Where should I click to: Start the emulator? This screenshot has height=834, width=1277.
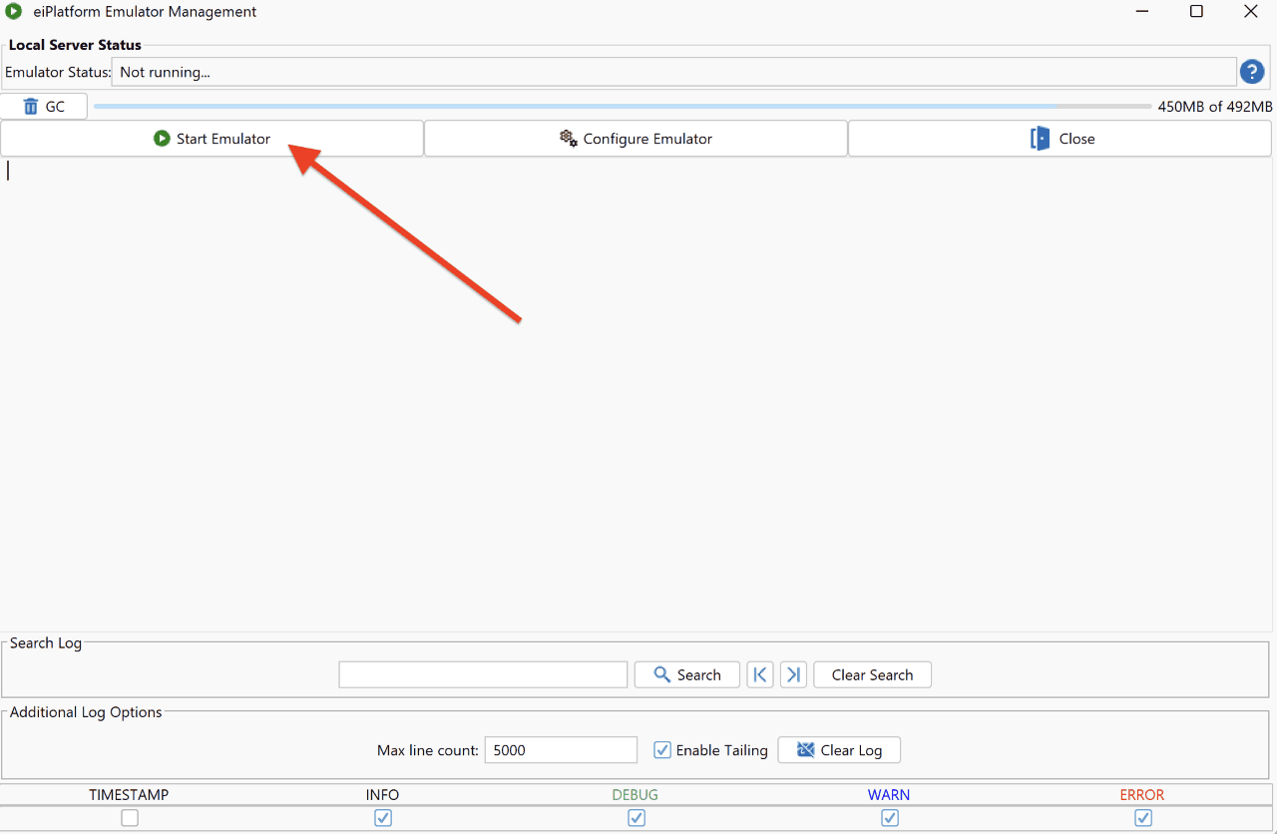[212, 139]
